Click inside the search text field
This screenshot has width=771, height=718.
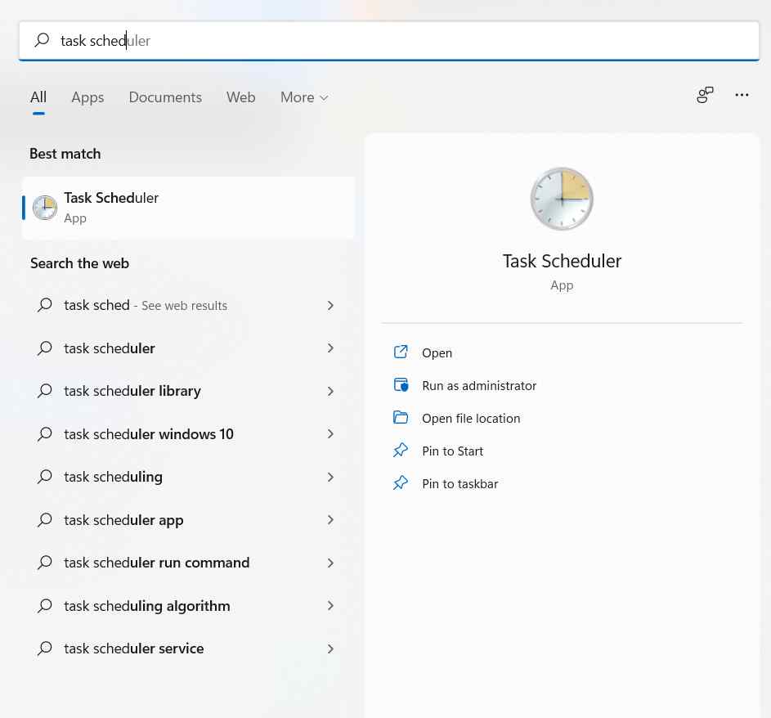388,40
